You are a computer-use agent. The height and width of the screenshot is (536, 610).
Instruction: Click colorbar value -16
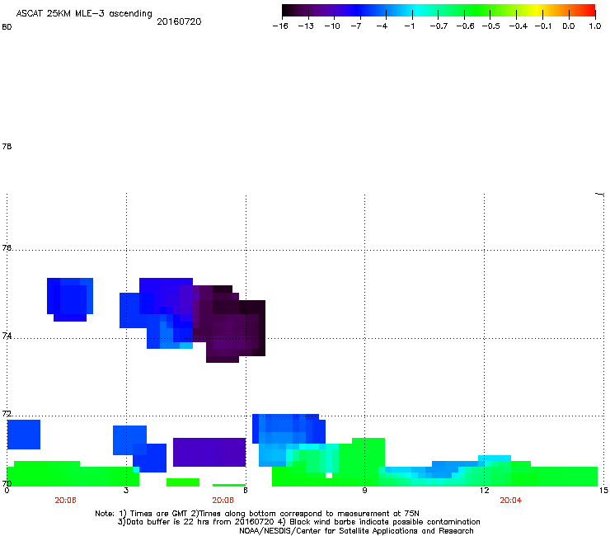pos(280,26)
